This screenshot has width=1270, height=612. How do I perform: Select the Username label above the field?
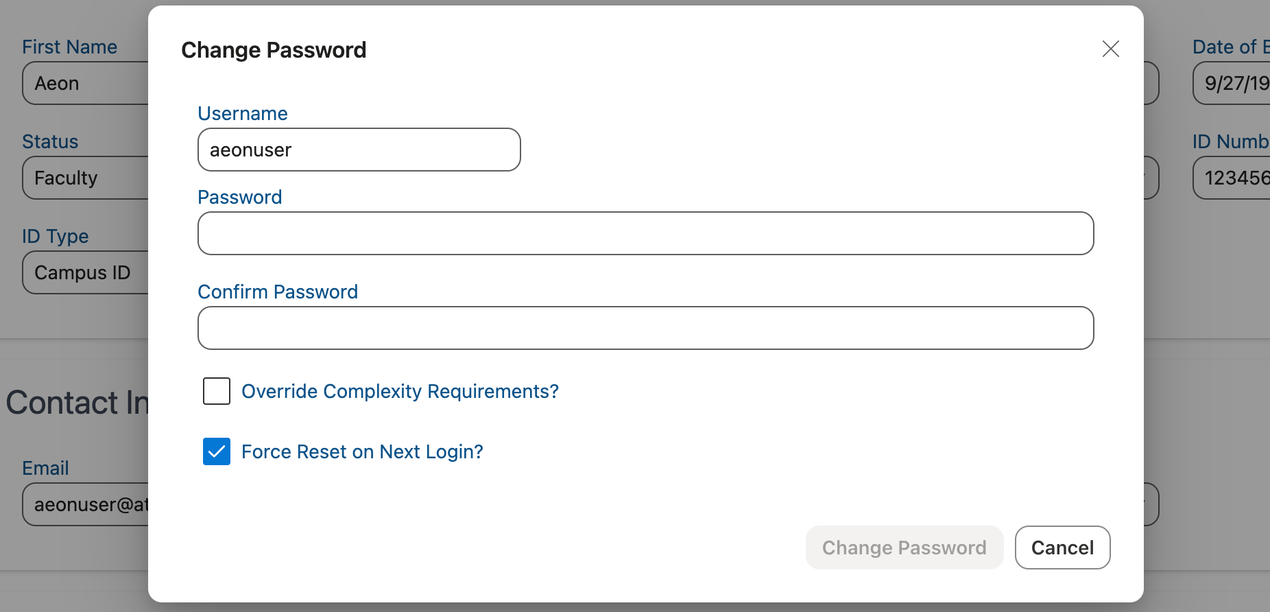(242, 113)
